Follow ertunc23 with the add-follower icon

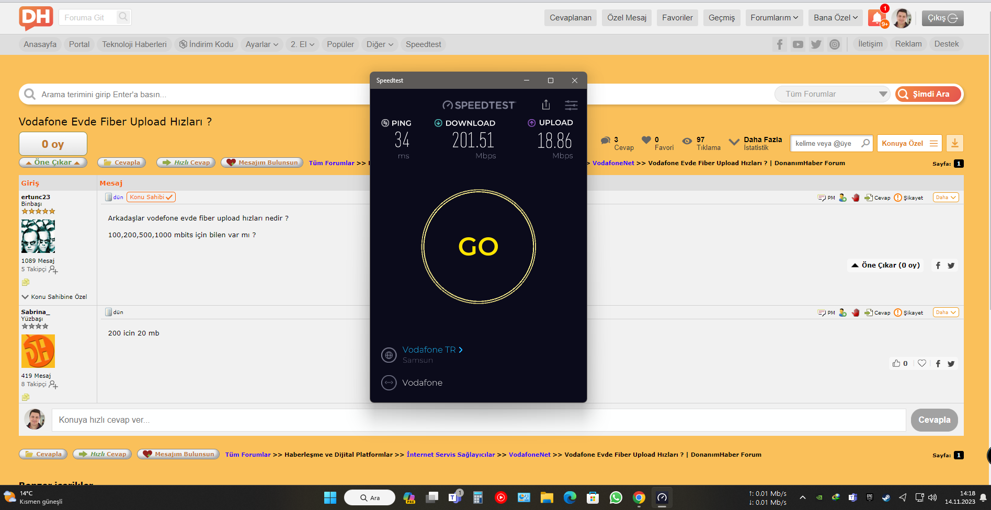click(x=53, y=270)
